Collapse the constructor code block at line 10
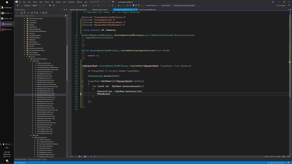This screenshot has width=292, height=164. tap(82, 35)
